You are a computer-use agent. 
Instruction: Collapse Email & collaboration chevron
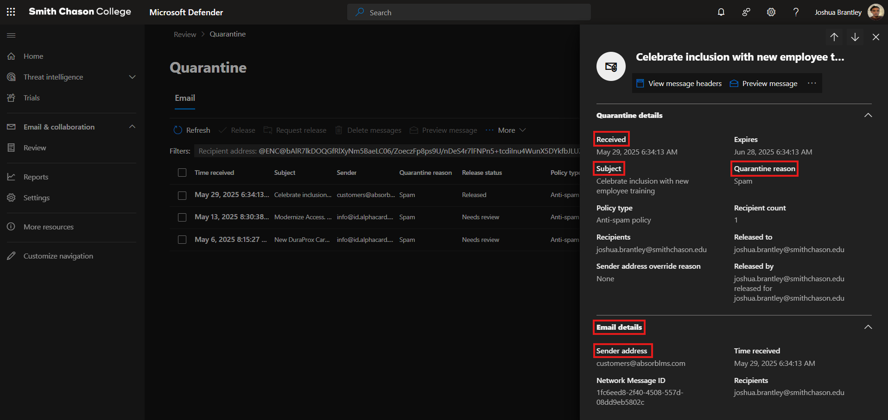[132, 127]
